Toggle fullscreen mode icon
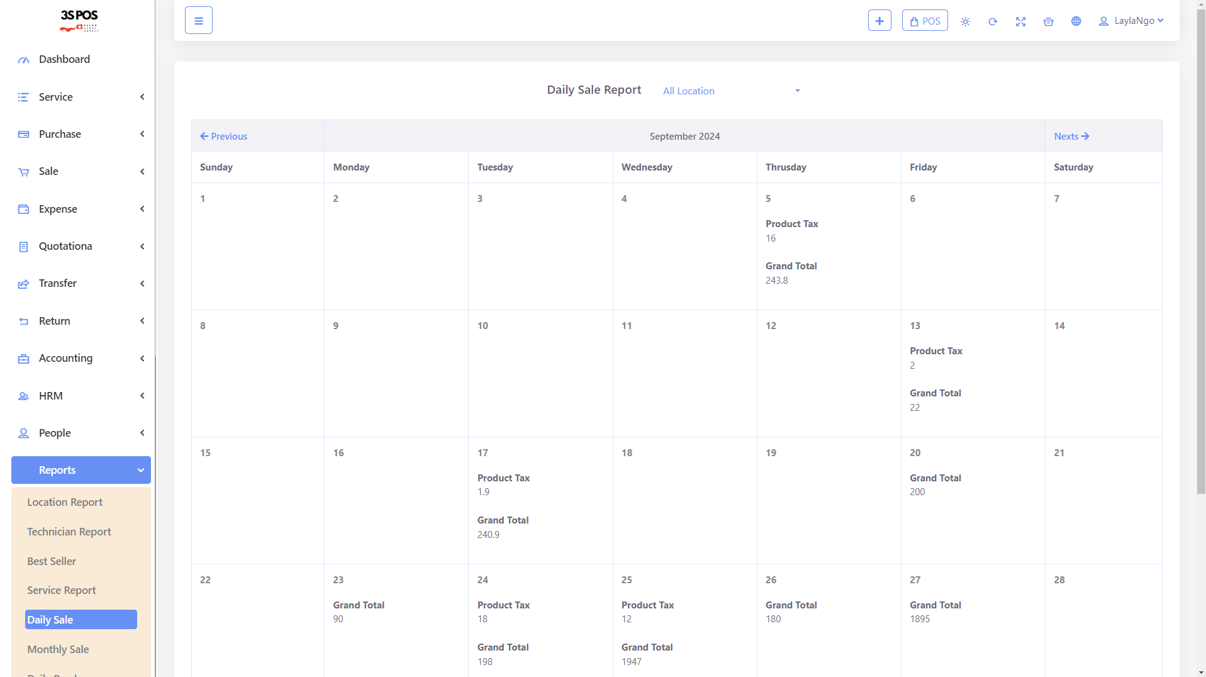The width and height of the screenshot is (1206, 677). [x=1020, y=21]
